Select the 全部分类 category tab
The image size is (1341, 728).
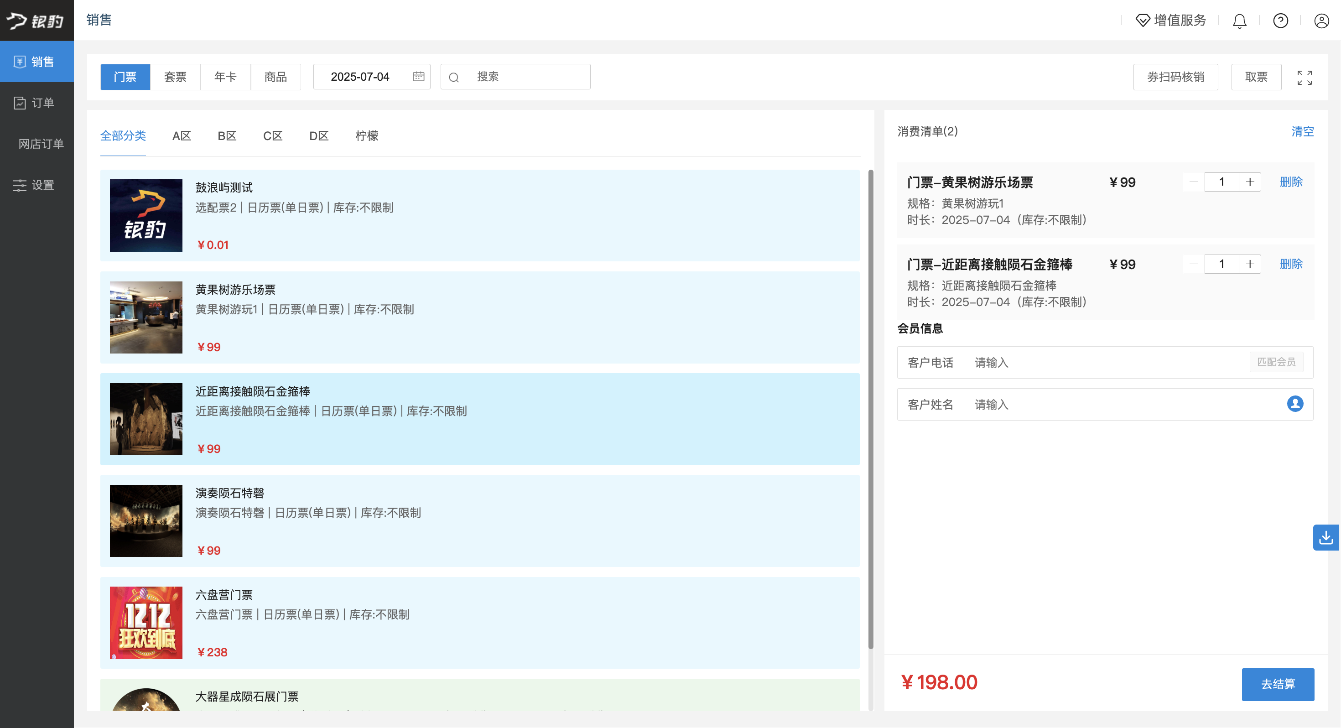(x=123, y=136)
